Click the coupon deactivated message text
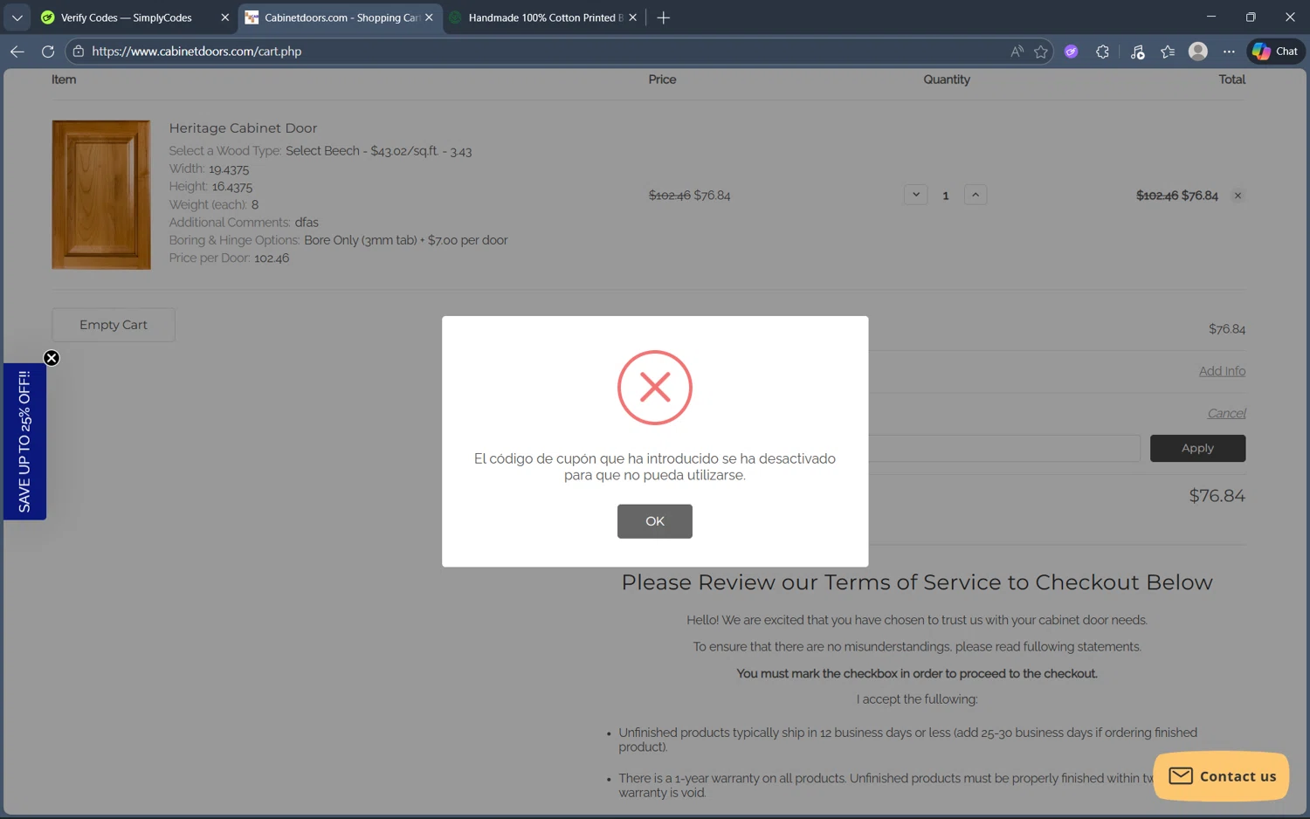Screen dimensions: 1310x819 (x=655, y=467)
